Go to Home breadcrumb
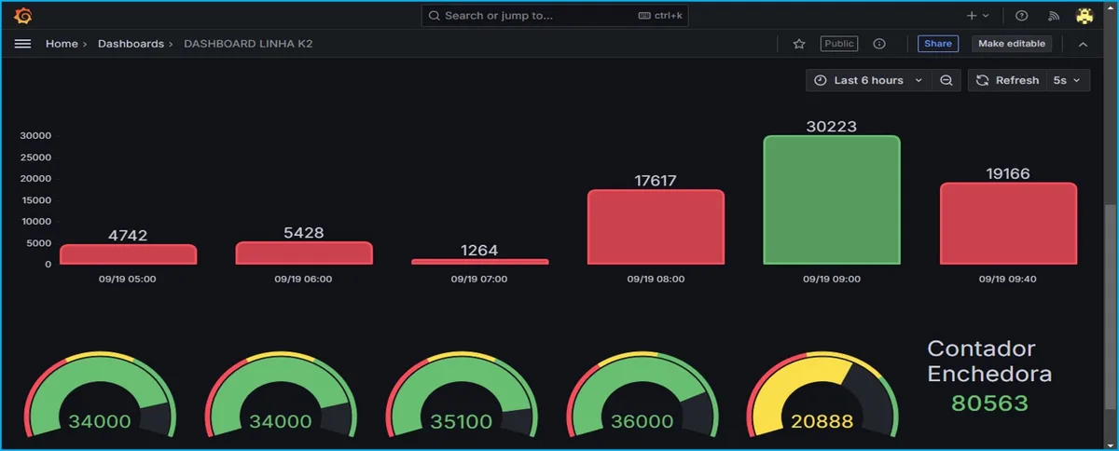The image size is (1119, 451). pyautogui.click(x=62, y=44)
